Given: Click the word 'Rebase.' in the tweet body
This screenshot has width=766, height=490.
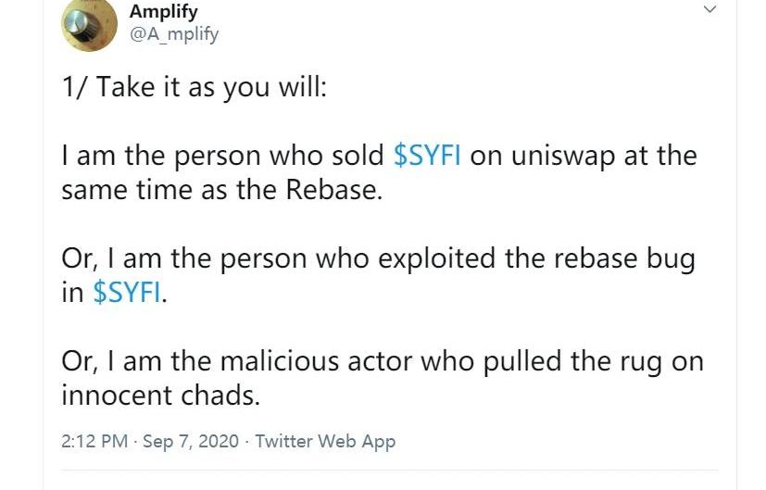Looking at the screenshot, I should pos(334,190).
